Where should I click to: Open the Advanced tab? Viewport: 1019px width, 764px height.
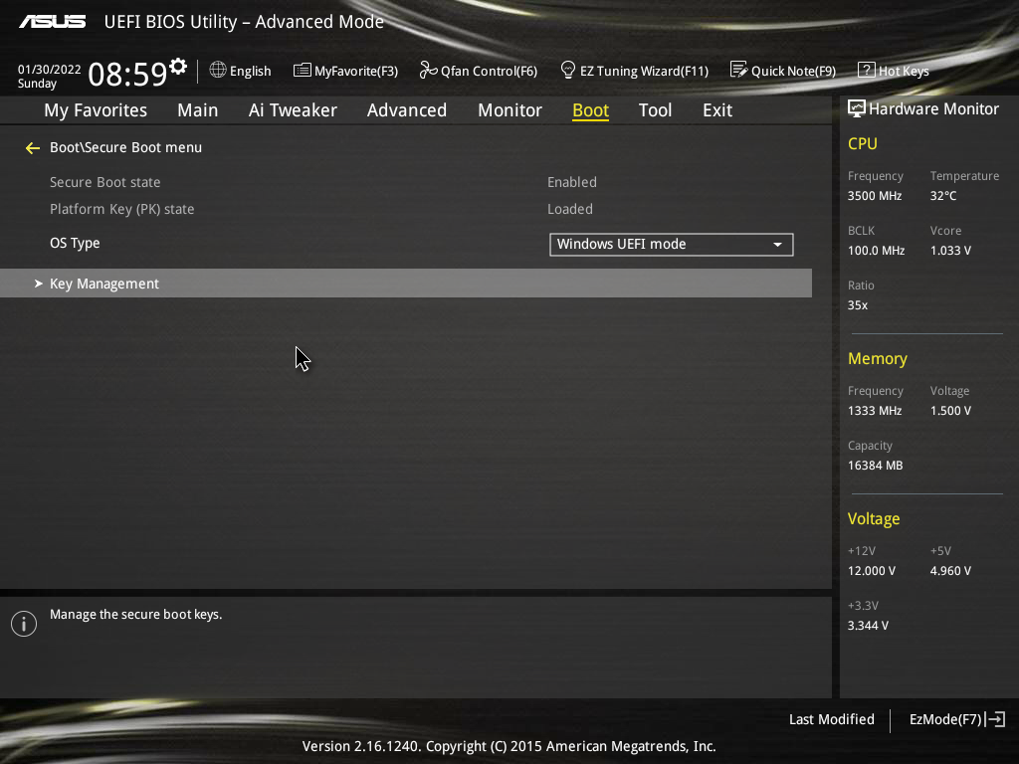coord(407,110)
